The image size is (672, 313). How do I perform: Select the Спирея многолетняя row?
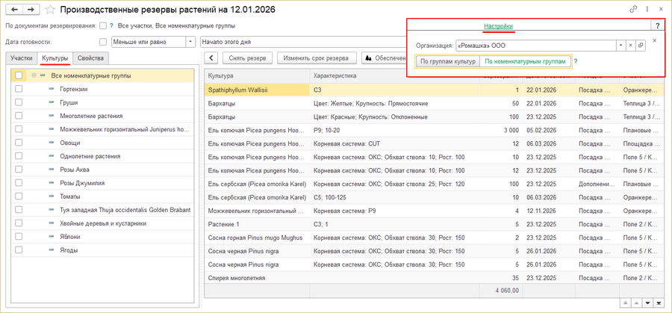coord(434,278)
